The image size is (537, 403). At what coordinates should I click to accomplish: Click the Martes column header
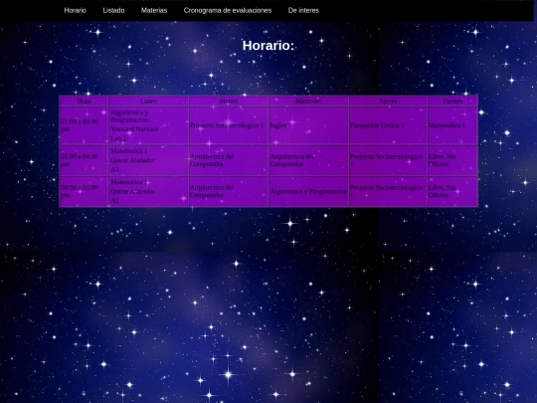pyautogui.click(x=229, y=101)
